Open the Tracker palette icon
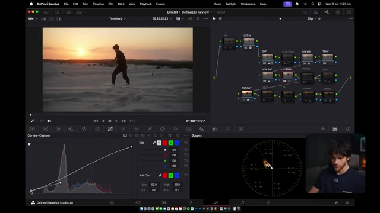The height and width of the screenshot is (213, 380). coord(176,129)
